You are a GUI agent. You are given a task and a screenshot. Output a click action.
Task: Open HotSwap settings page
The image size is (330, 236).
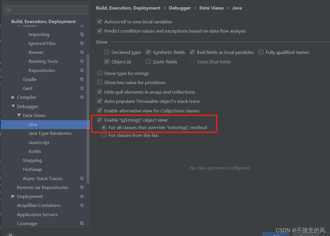click(x=32, y=169)
